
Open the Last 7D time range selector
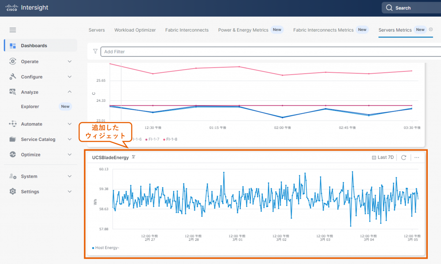(x=383, y=157)
